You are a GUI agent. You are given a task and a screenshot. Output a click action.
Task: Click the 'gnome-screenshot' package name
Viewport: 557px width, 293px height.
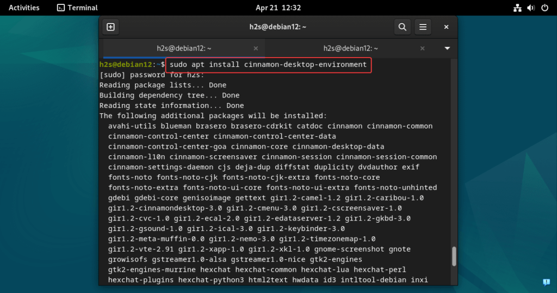point(349,249)
